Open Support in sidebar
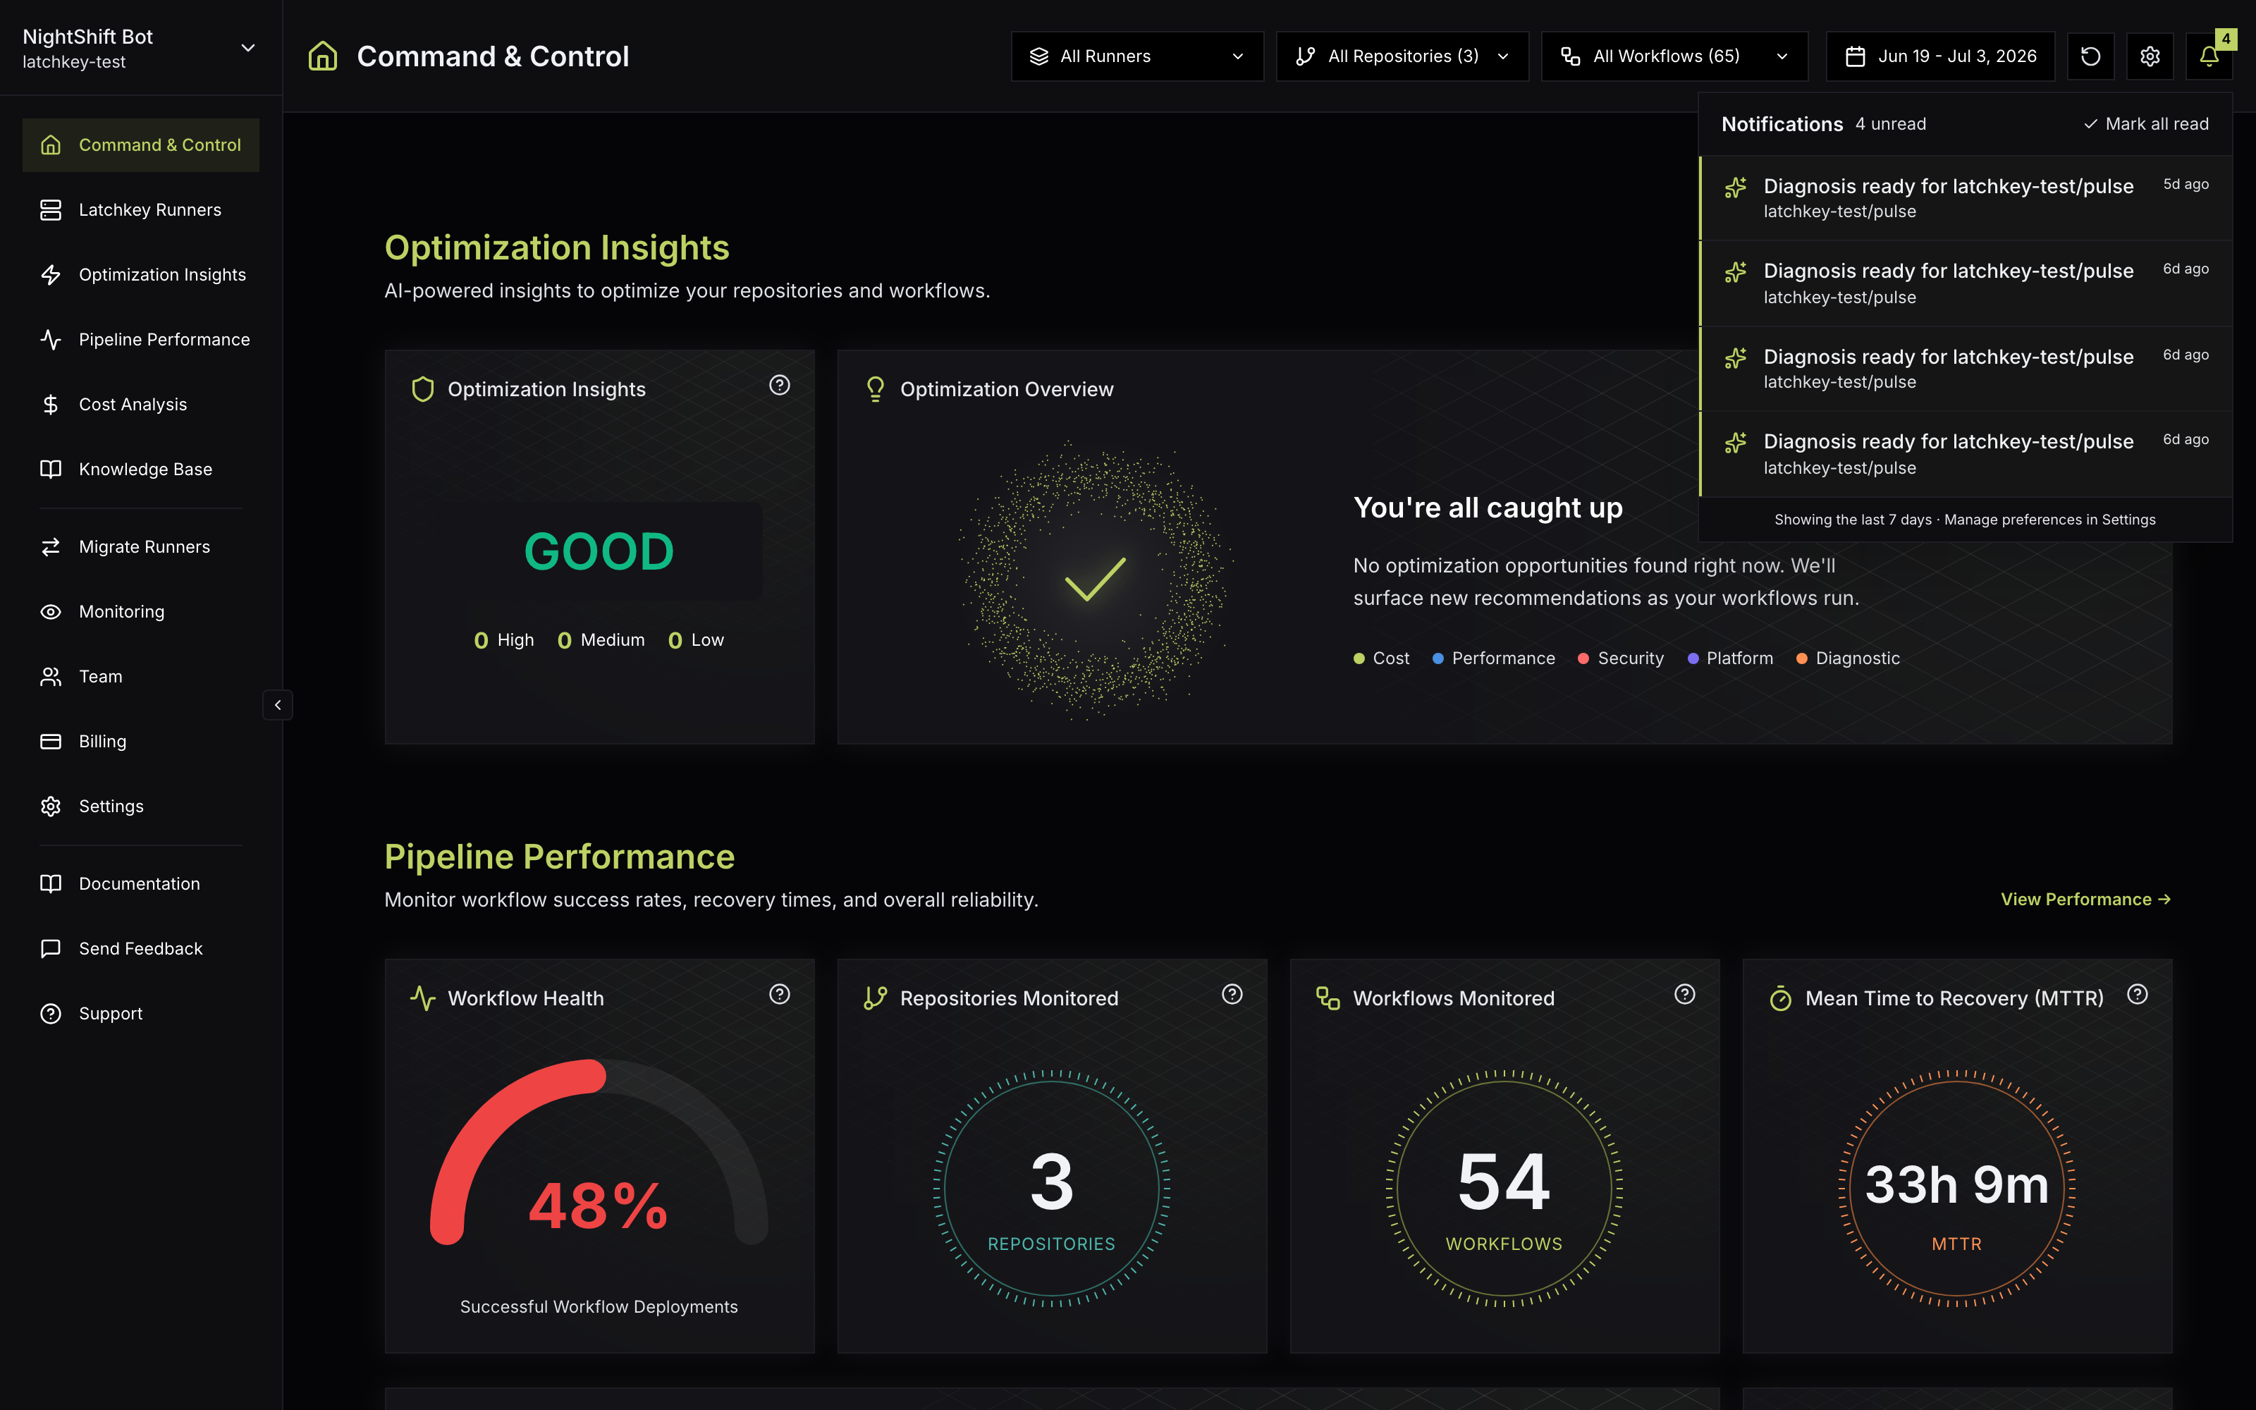Screen dimensions: 2256x1410 point(141,1013)
